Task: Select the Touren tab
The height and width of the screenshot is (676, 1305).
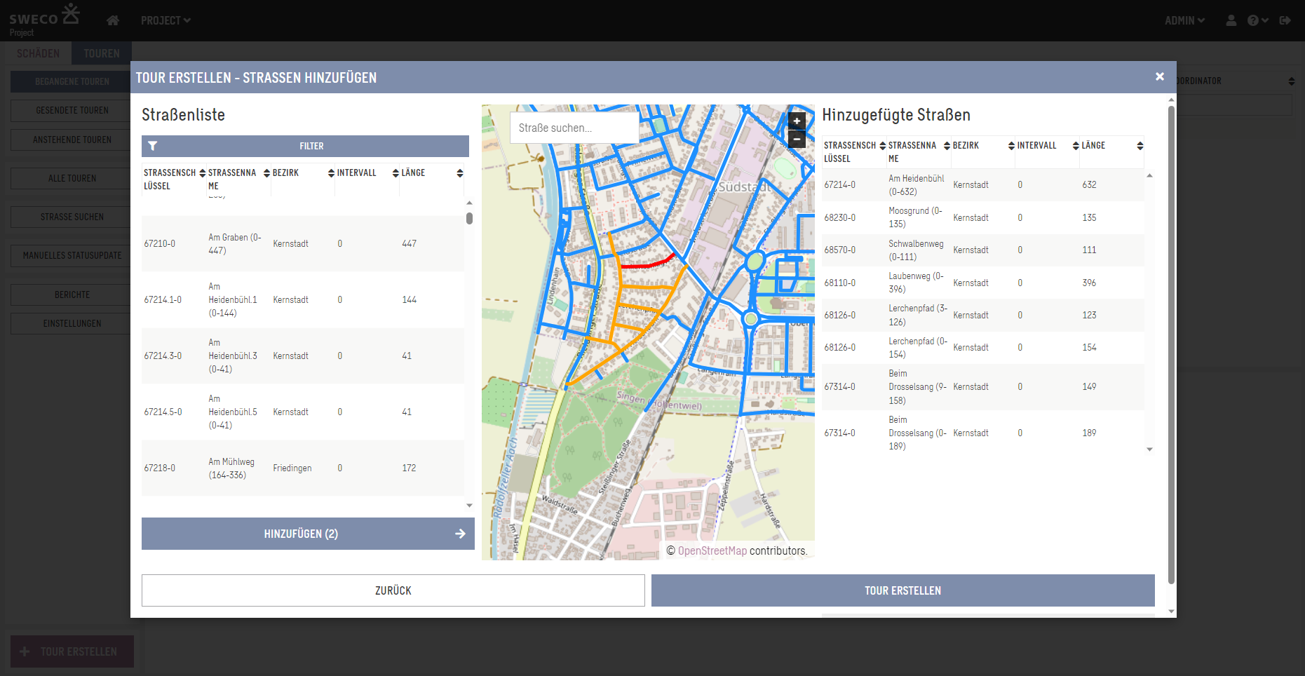Action: point(102,53)
